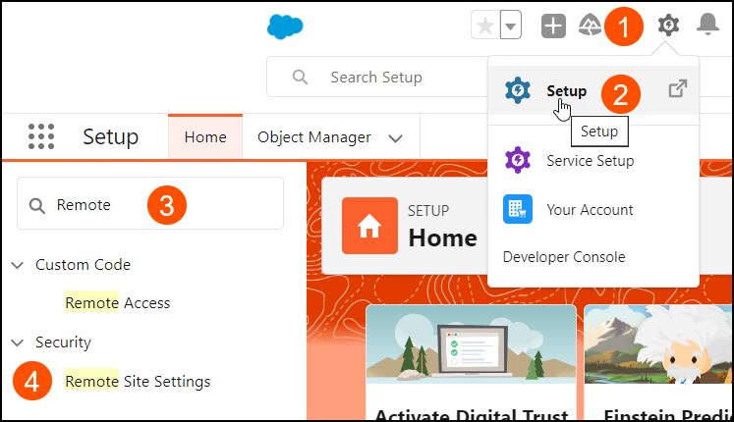This screenshot has height=422, width=734.
Task: Open the favorites list dropdown arrow
Action: click(511, 26)
